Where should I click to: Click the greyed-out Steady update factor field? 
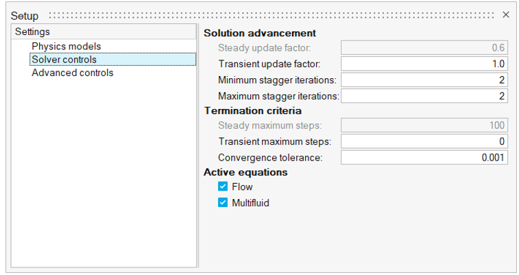(424, 48)
